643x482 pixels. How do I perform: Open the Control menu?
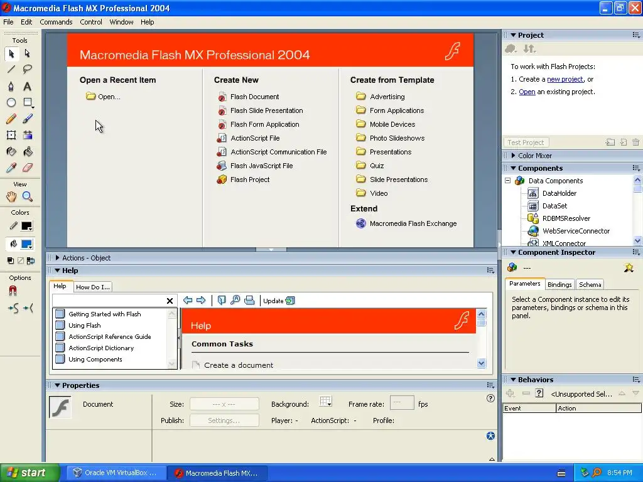pos(91,22)
